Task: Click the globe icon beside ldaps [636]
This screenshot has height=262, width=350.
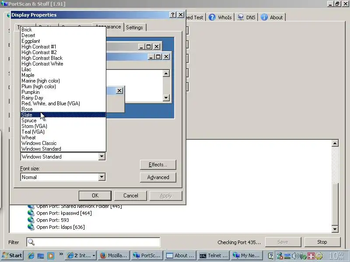Action: tap(31, 227)
